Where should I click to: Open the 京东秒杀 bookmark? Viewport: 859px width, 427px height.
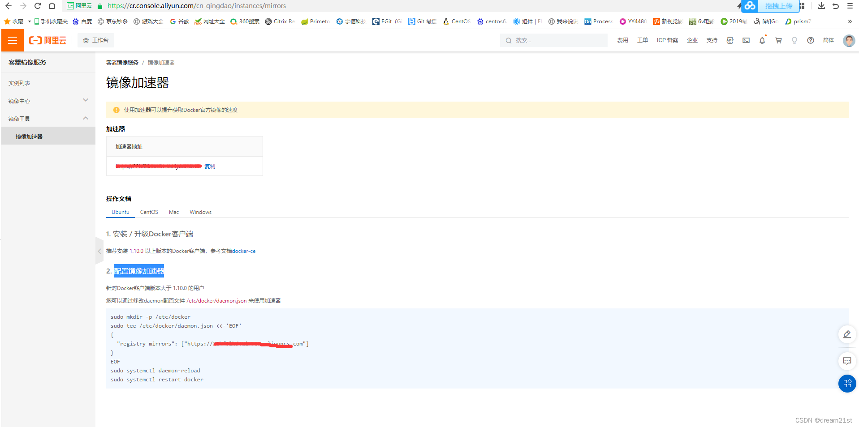click(113, 21)
